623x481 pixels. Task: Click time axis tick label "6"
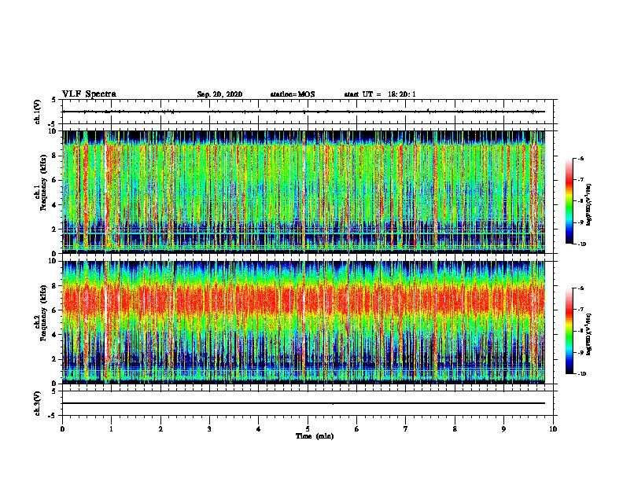[x=357, y=429]
